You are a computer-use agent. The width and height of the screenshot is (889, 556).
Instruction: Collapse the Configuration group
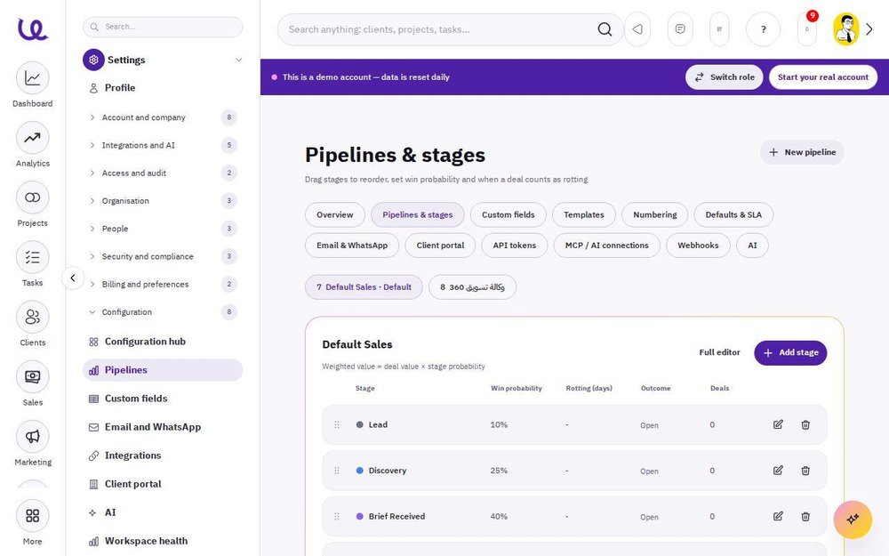(164, 312)
